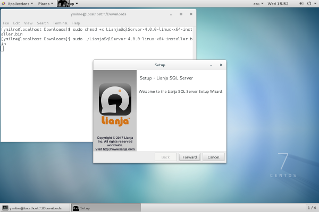Open the terminal File menu
The height and width of the screenshot is (212, 319).
coord(6,23)
